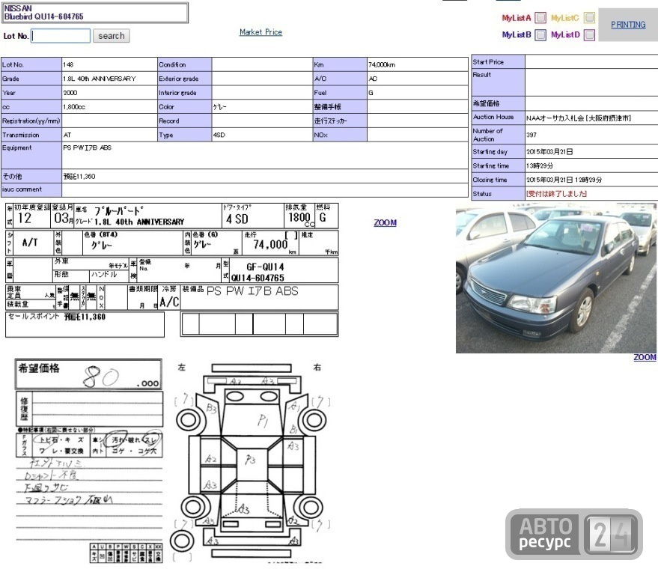
Task: Check the MyListD checkbox
Action: (x=590, y=34)
